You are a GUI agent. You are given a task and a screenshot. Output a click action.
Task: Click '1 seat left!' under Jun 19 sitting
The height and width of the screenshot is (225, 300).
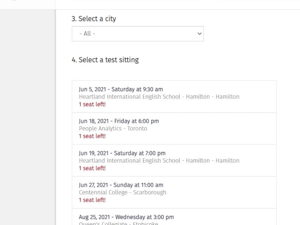coord(92,168)
